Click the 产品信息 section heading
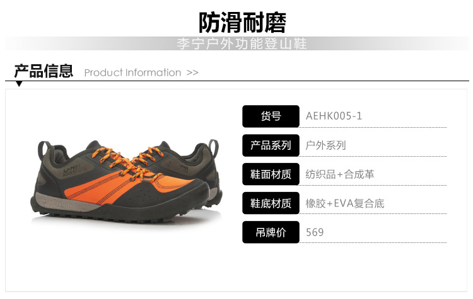 pos(44,71)
